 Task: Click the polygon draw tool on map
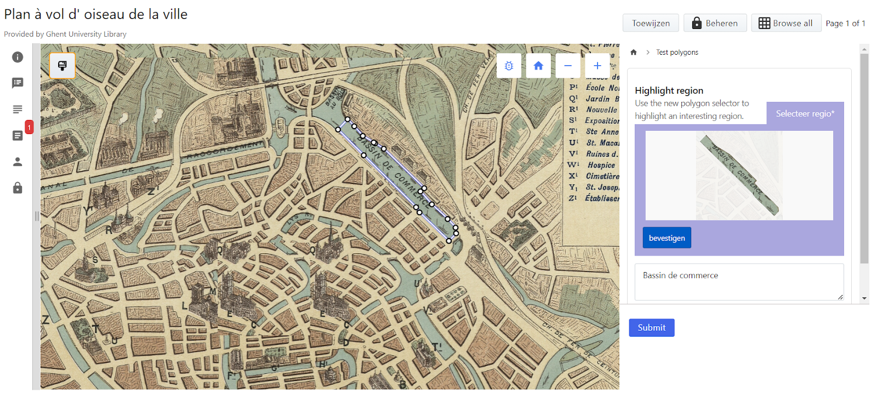pos(62,66)
